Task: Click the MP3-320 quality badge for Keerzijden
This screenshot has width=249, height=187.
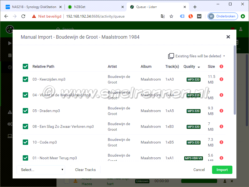Action: 193,79
